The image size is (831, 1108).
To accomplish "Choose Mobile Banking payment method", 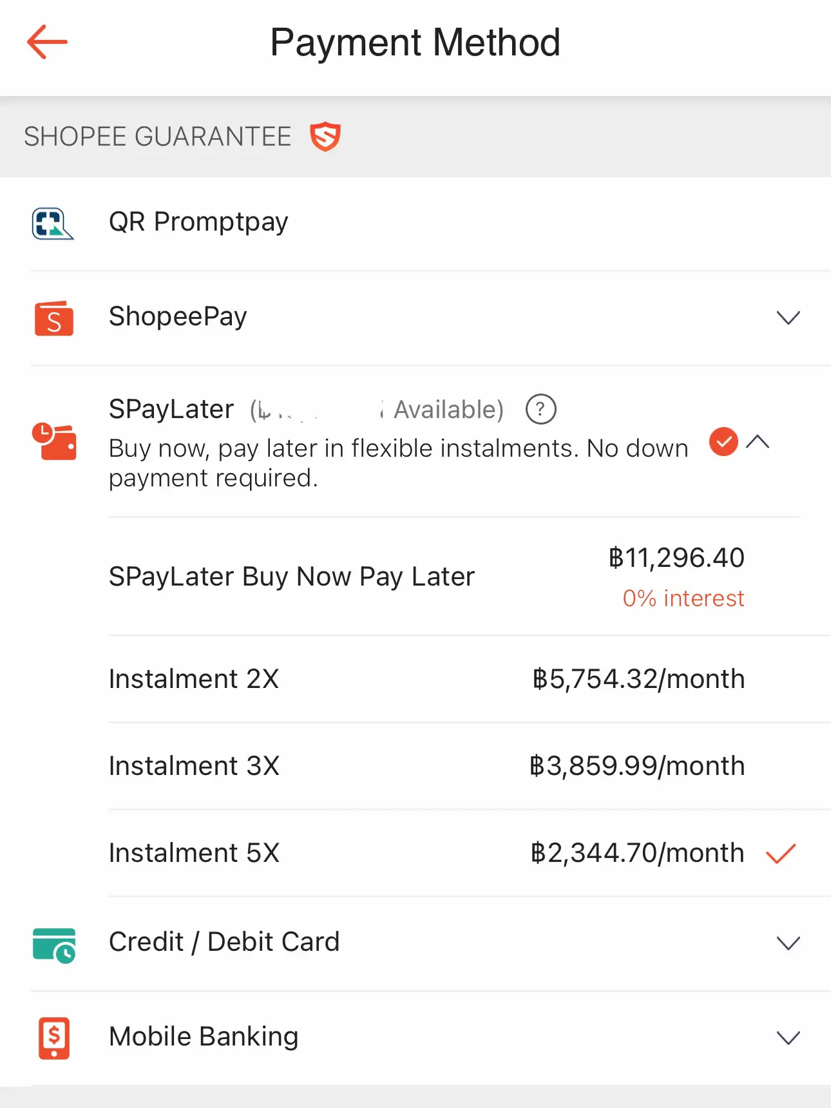I will tap(204, 1037).
